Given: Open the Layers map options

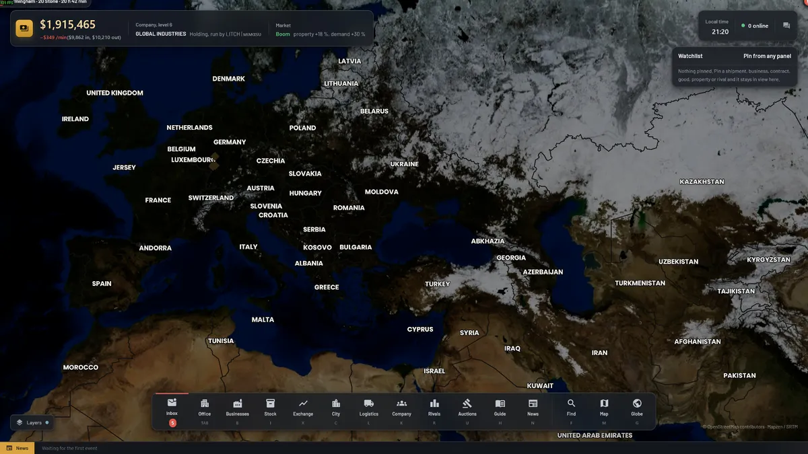Looking at the screenshot, I should 33,423.
